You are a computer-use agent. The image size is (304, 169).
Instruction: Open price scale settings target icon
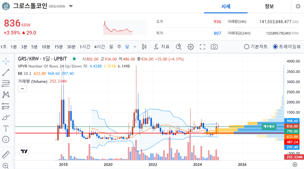pos(295,164)
